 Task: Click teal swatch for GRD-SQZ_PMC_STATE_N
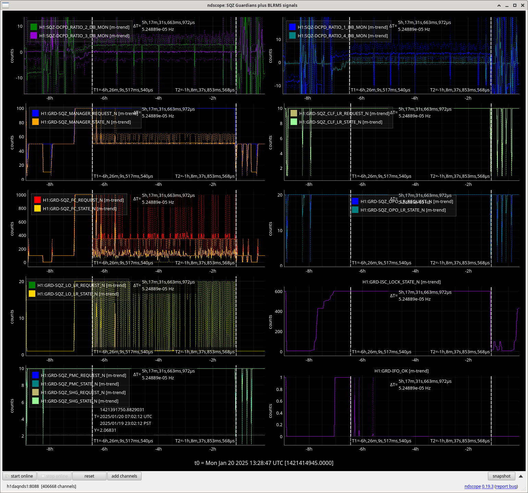[x=35, y=384]
